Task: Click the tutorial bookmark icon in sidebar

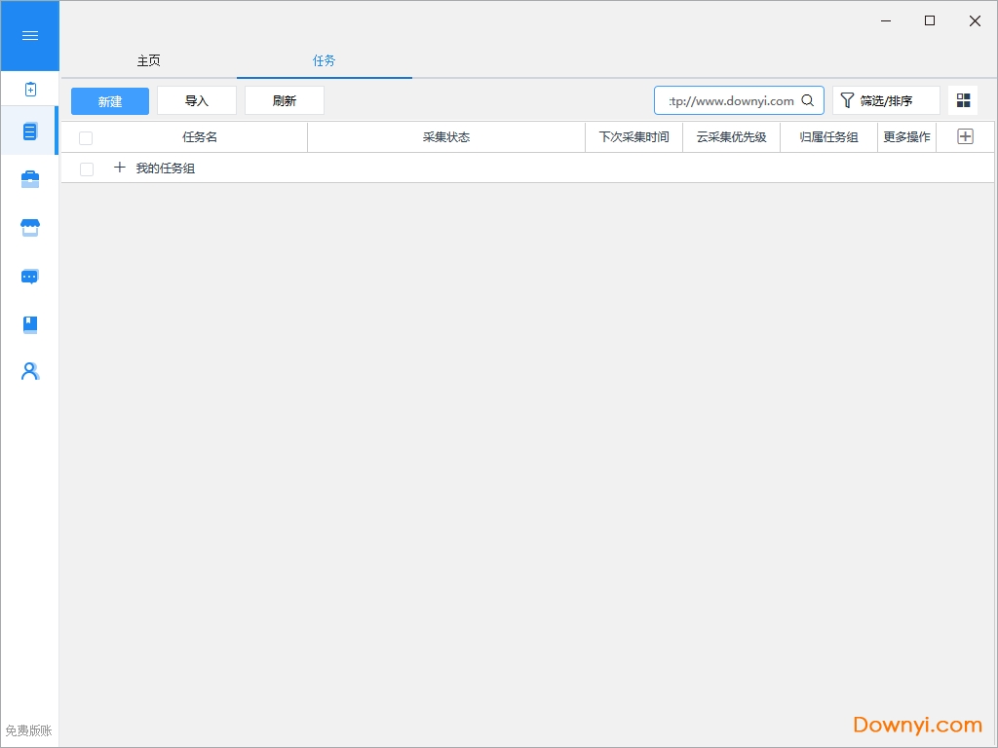Action: (29, 323)
